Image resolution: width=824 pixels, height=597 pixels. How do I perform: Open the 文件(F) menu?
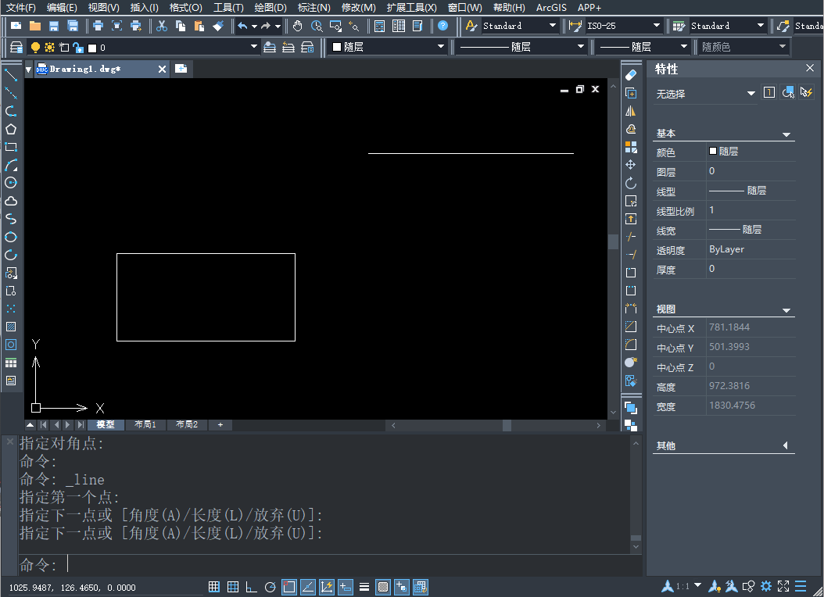[20, 7]
